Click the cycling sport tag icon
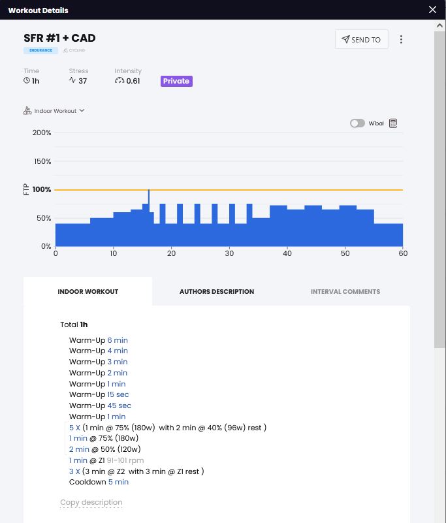This screenshot has width=446, height=523. point(65,50)
